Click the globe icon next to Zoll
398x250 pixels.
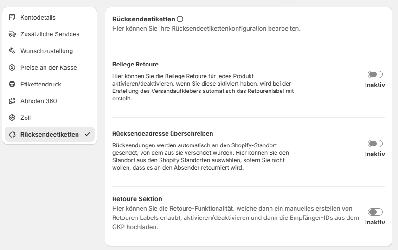point(12,118)
